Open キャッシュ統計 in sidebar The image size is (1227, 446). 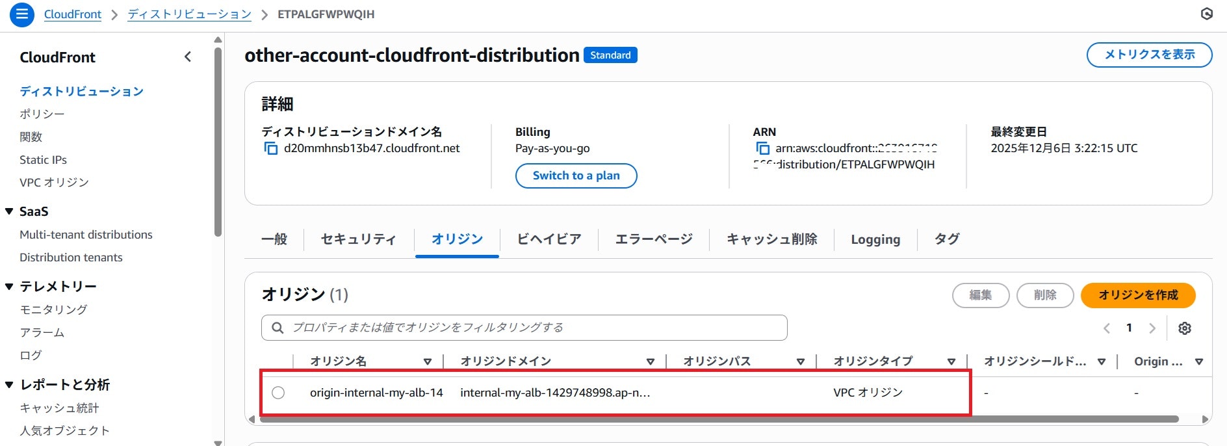(x=59, y=408)
